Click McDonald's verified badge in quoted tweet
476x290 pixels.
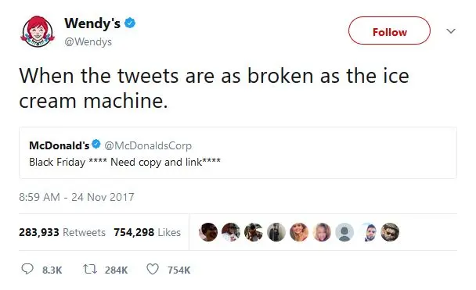click(x=96, y=144)
